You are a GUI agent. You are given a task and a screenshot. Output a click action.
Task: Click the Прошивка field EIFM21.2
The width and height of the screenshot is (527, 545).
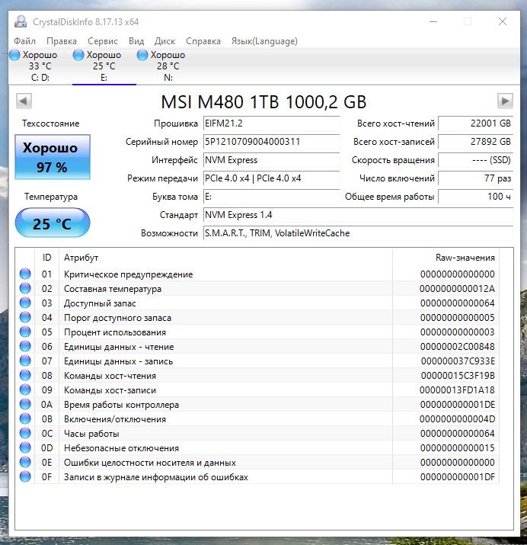[x=271, y=123]
